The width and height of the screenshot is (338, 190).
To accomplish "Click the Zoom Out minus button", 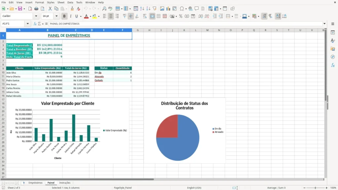I will tap(304, 188).
